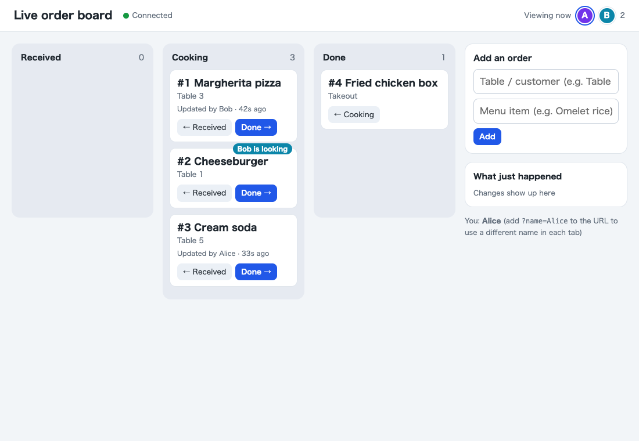Select the "#3 Cream soda" title
The width and height of the screenshot is (639, 441).
[217, 227]
